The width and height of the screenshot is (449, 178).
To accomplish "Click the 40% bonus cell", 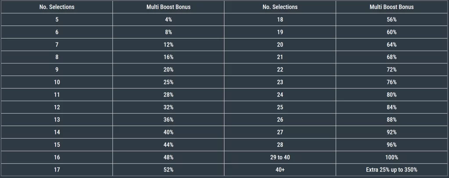I will click(x=168, y=132).
